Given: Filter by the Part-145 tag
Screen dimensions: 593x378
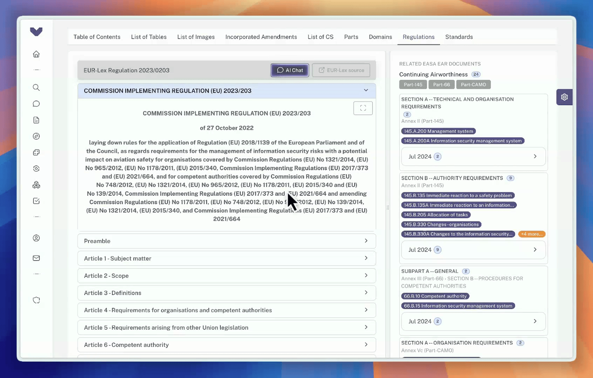Looking at the screenshot, I should (x=413, y=85).
